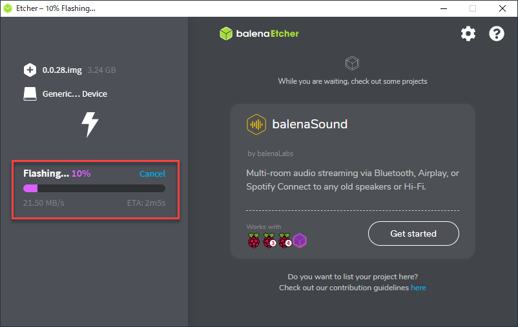Click the Raspberry Pi 4 icon
This screenshot has height=327, width=518.
click(285, 240)
